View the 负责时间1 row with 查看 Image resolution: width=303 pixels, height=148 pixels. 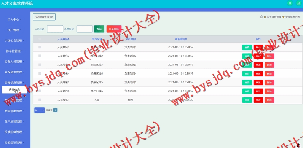point(247,47)
